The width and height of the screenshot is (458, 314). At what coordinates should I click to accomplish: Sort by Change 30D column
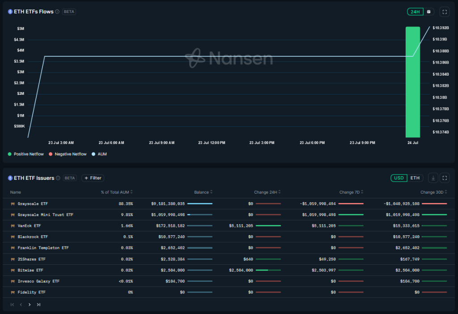click(434, 192)
